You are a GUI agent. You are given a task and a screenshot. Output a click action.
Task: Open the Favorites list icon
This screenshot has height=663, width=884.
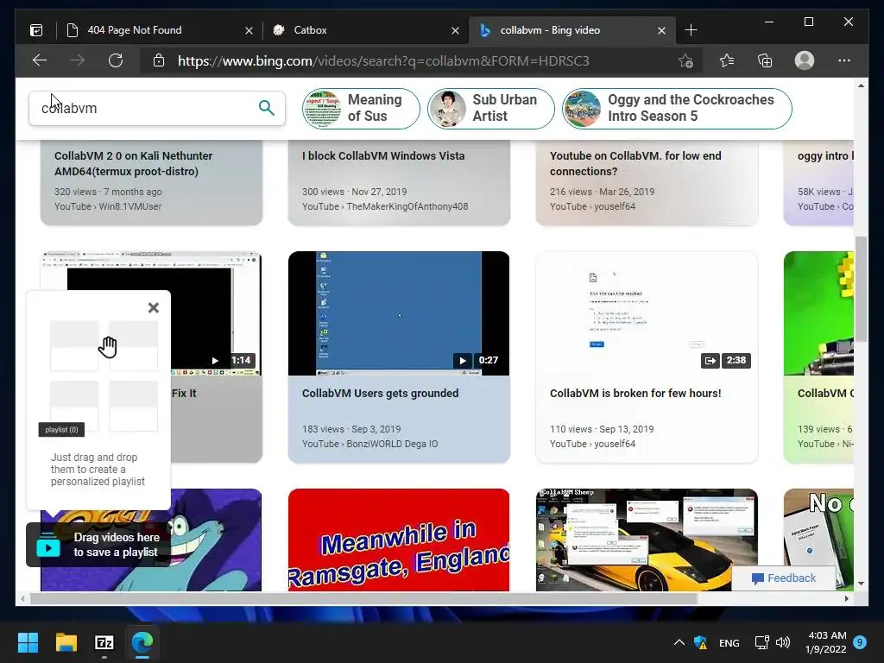coord(727,60)
